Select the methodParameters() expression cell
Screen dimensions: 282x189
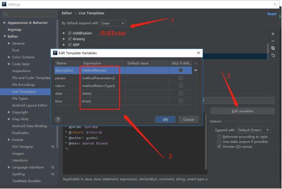(x=103, y=78)
